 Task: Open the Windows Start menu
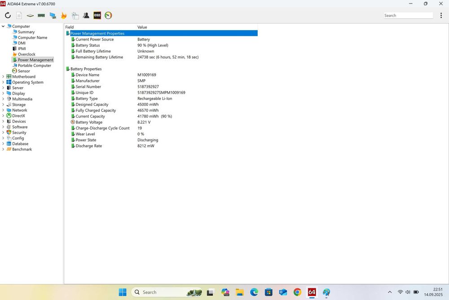[x=123, y=292]
